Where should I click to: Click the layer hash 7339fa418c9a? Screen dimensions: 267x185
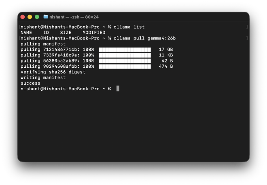click(60, 55)
